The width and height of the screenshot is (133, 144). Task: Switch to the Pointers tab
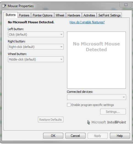tap(24, 15)
